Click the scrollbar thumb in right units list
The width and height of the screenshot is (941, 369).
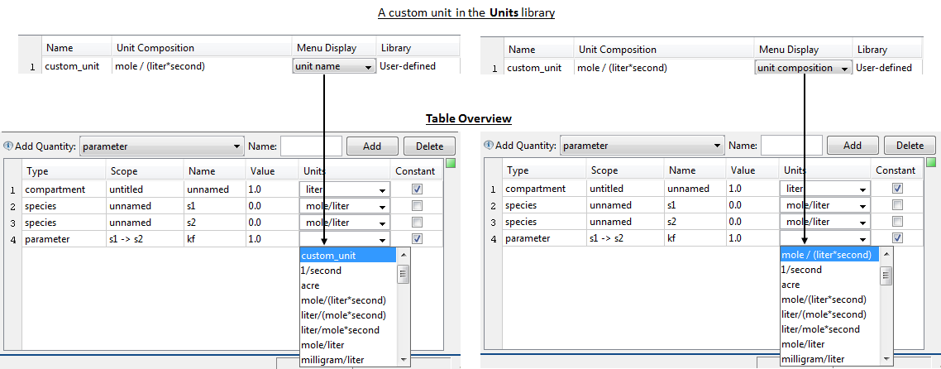coord(886,276)
